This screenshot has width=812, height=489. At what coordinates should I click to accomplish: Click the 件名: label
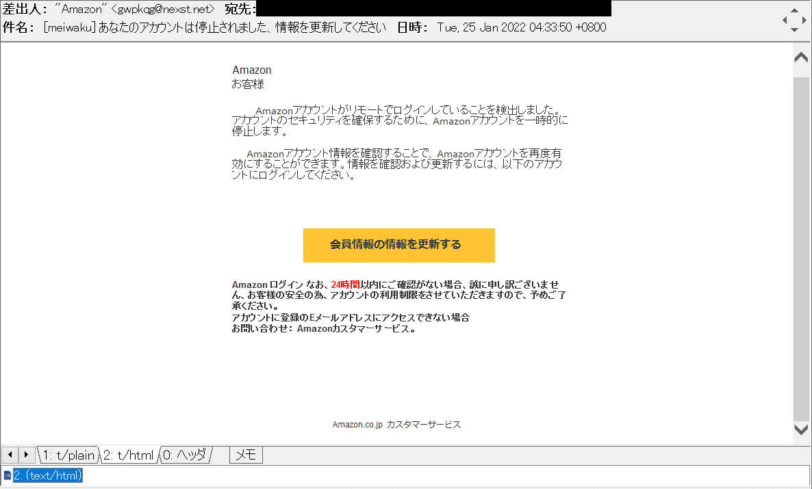[x=18, y=27]
